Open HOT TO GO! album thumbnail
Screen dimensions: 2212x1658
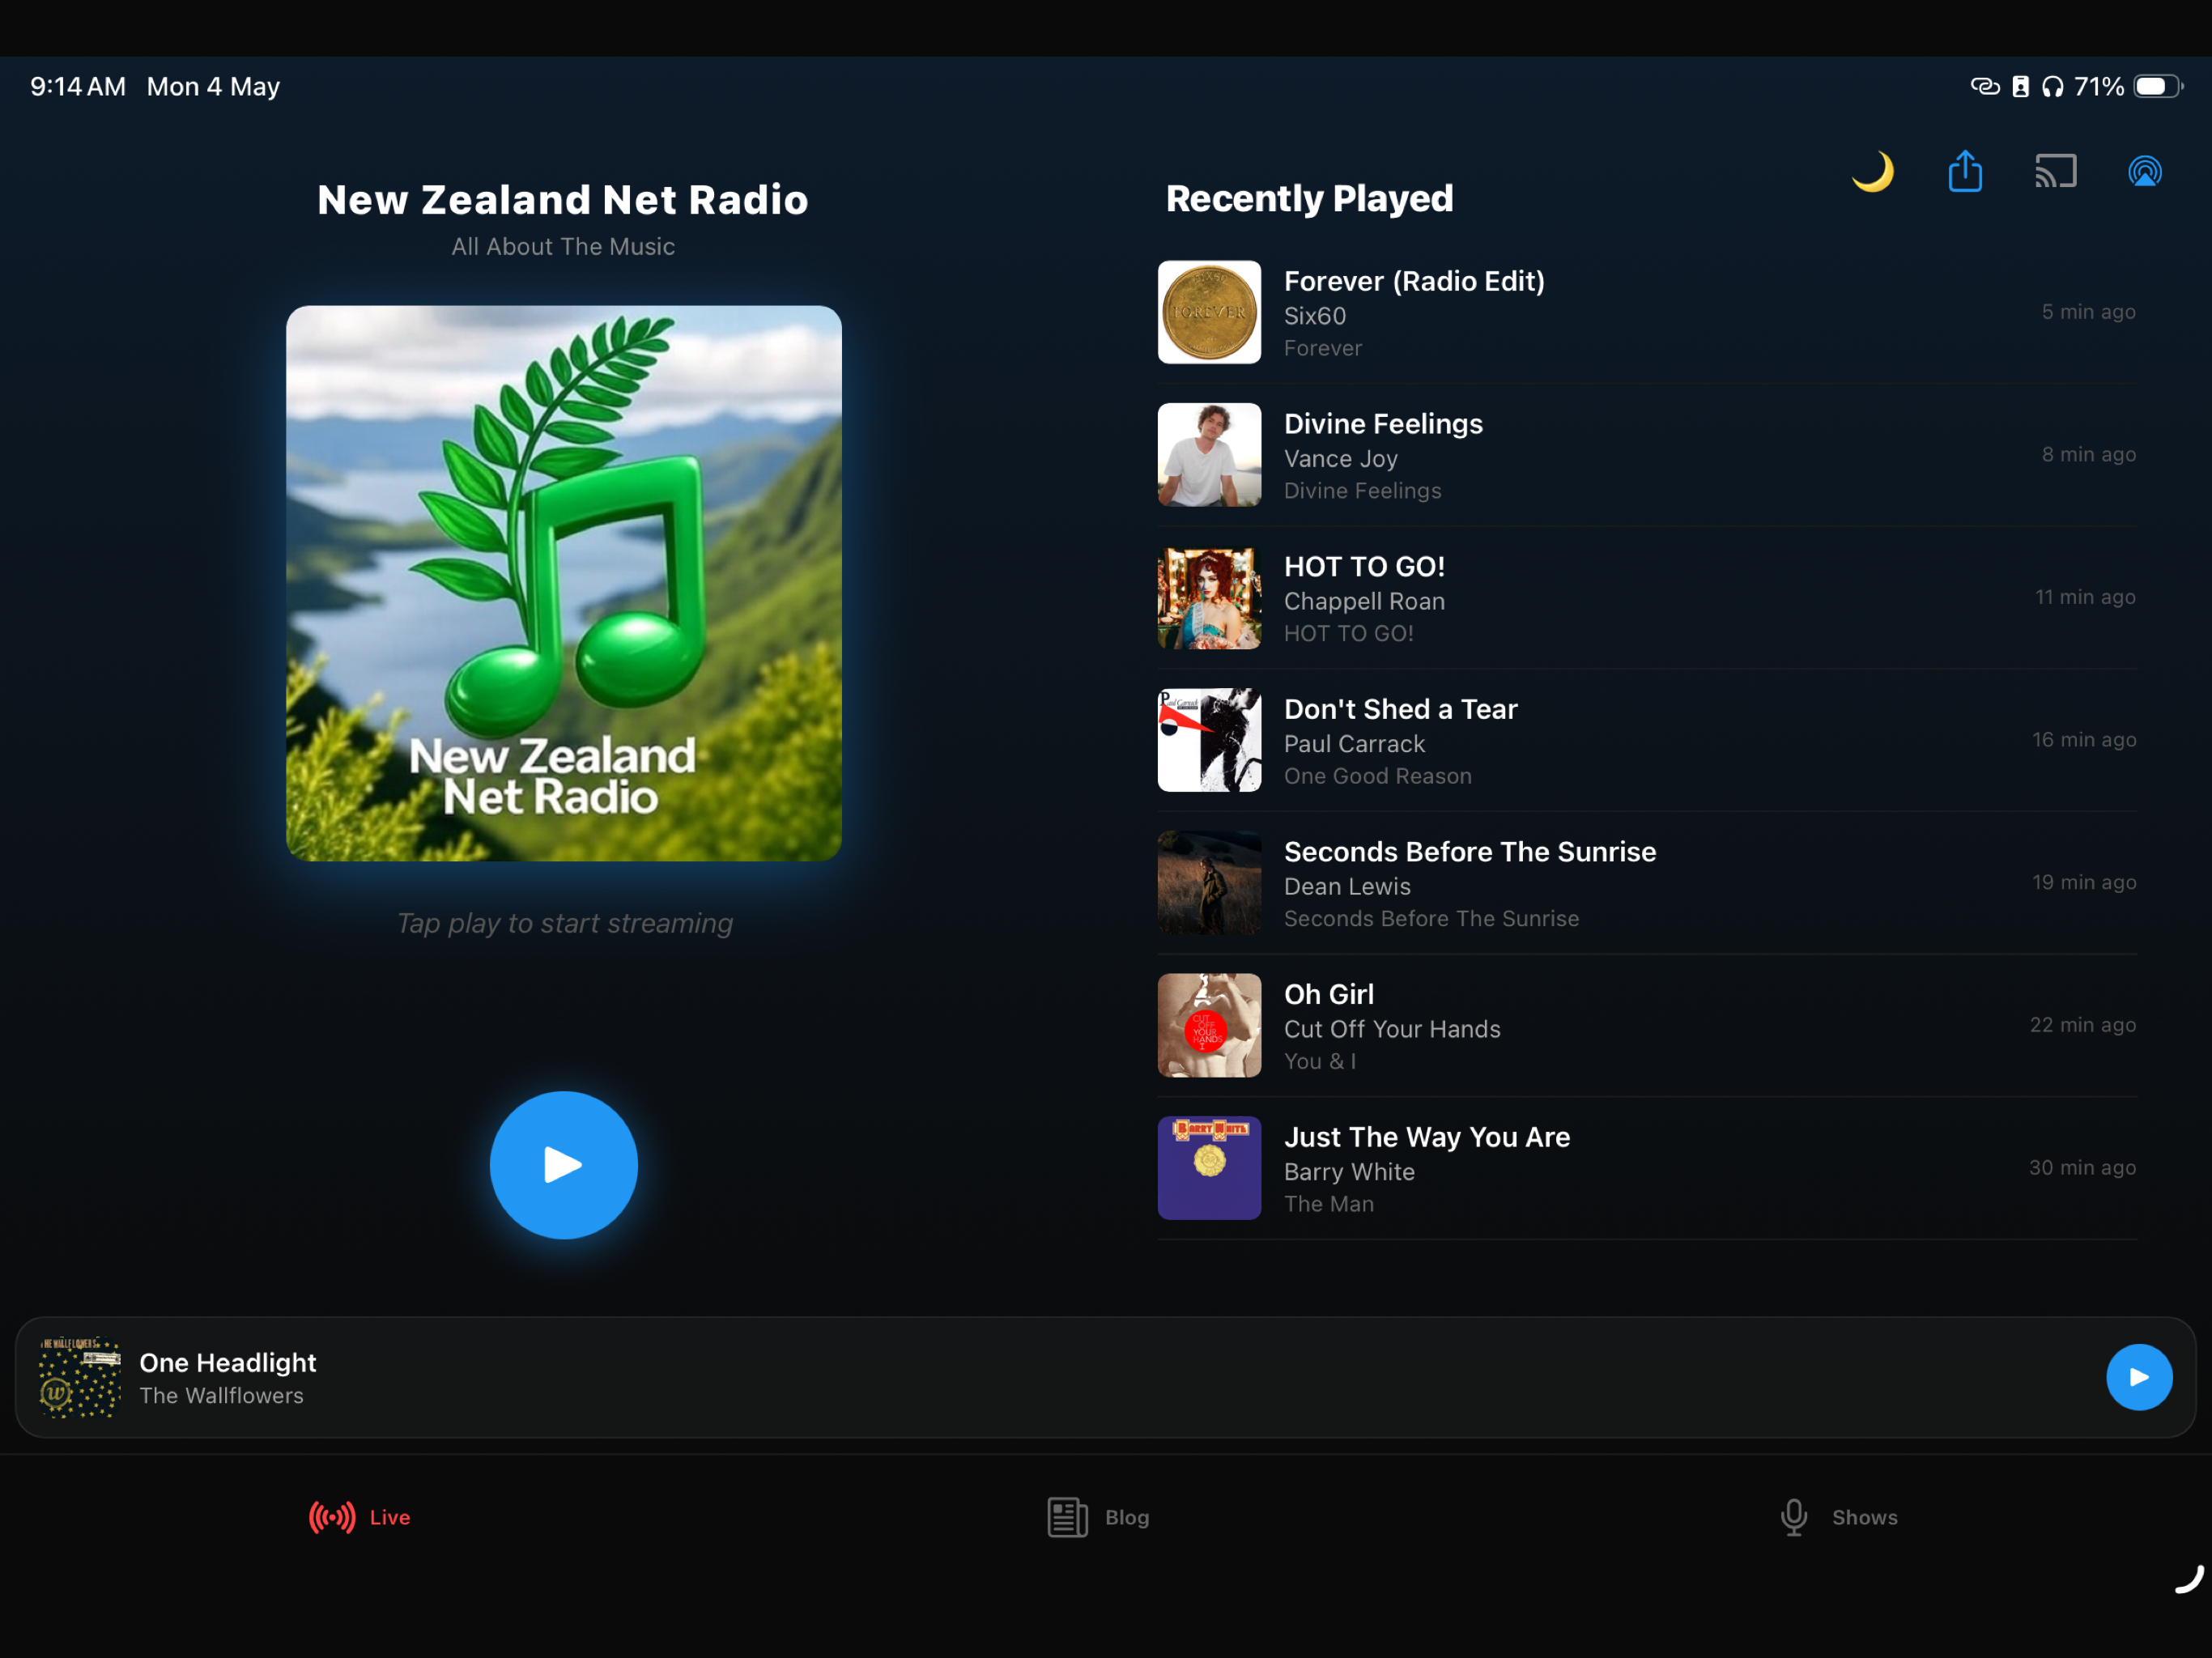point(1209,597)
